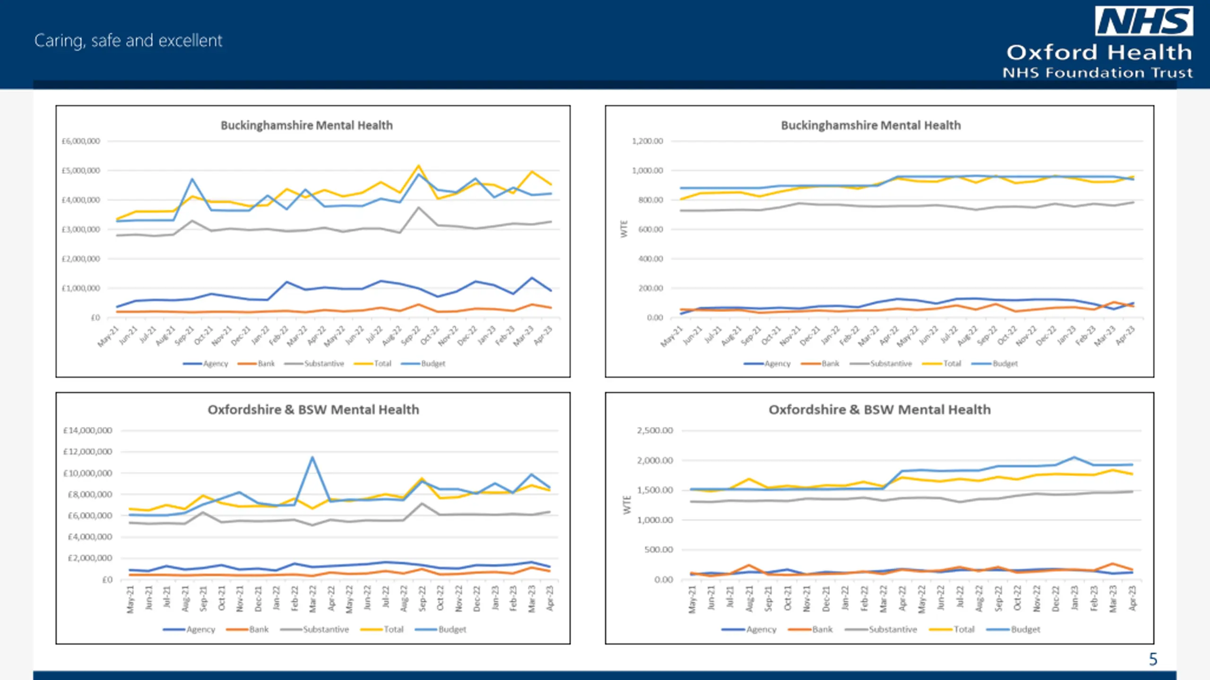Click the 1,500.00 axis label in Oxfordshire WTE chart

click(655, 490)
